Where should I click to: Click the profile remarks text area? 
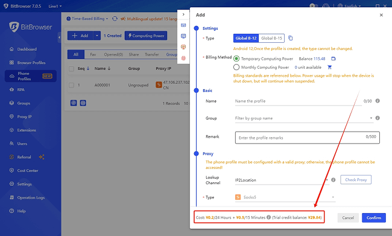click(x=307, y=138)
